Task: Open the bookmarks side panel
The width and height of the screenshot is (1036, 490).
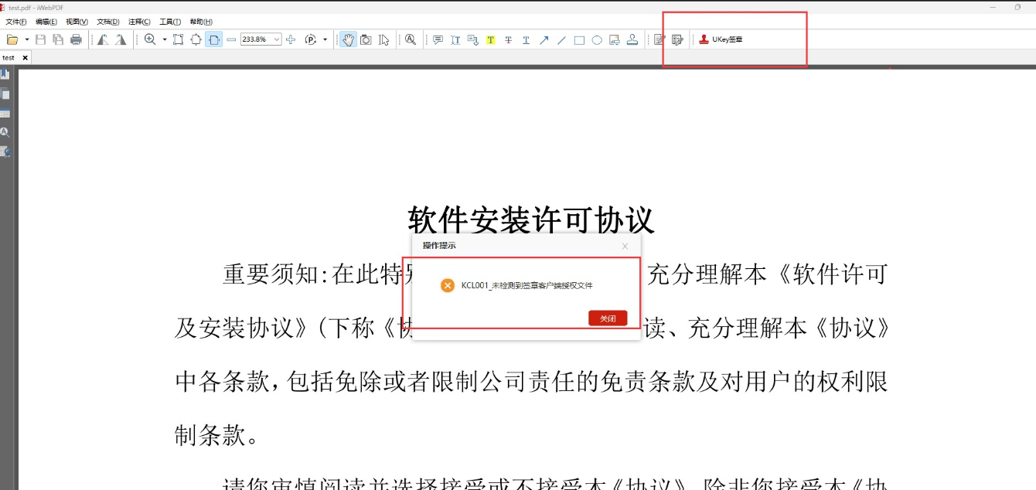Action: [x=5, y=74]
